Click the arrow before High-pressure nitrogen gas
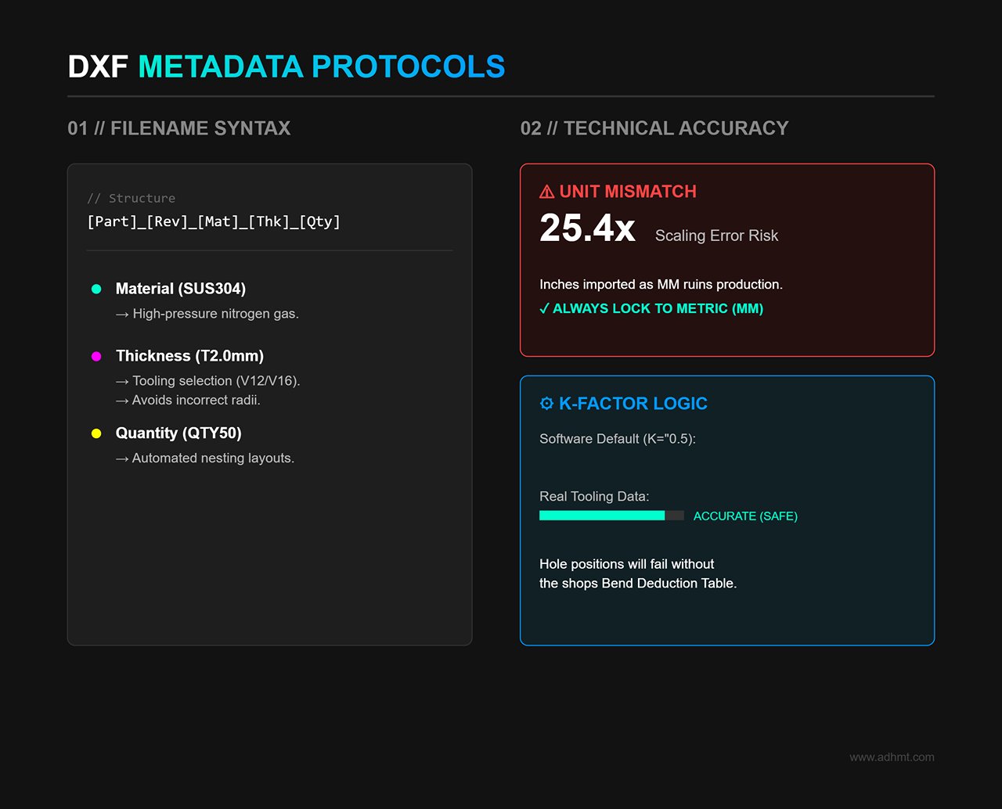The image size is (1002, 809). click(122, 314)
